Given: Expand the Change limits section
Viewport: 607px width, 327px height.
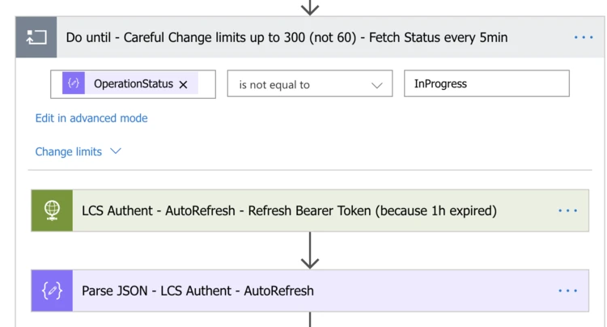Looking at the screenshot, I should coord(69,151).
